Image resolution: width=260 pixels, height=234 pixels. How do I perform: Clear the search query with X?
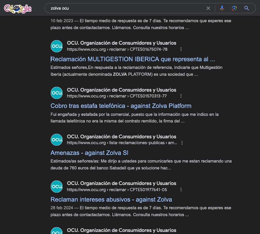point(208,8)
